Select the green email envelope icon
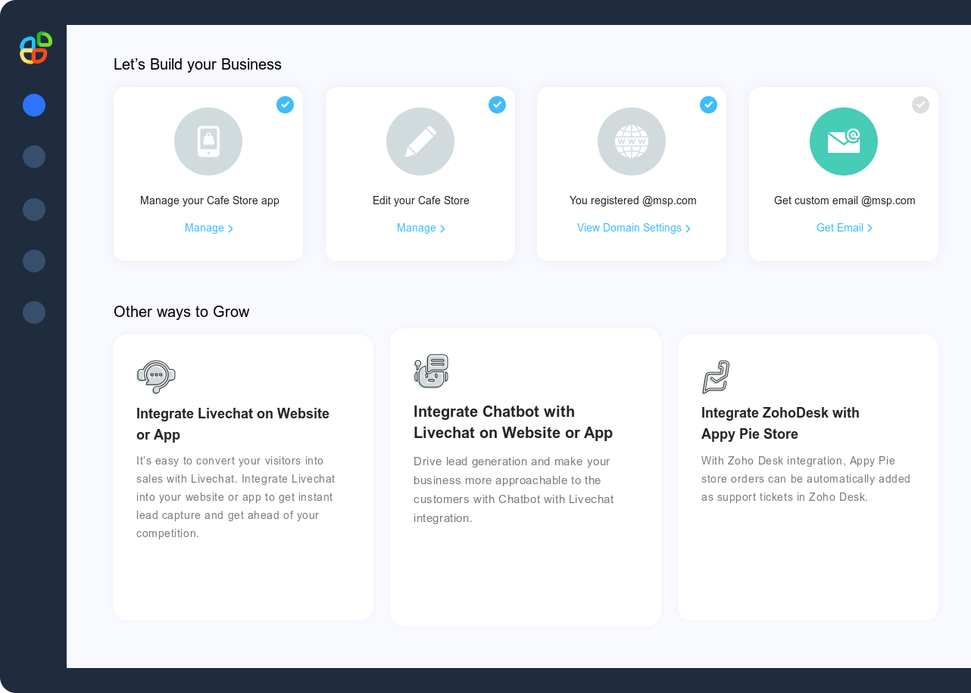Image resolution: width=971 pixels, height=693 pixels. tap(844, 141)
